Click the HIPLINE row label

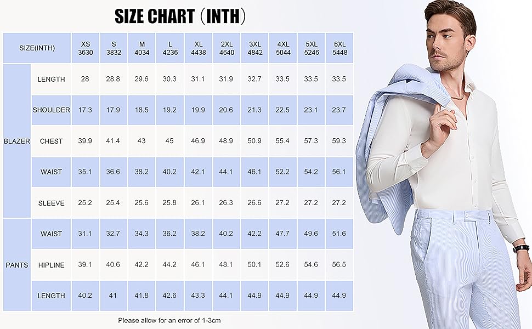(52, 265)
